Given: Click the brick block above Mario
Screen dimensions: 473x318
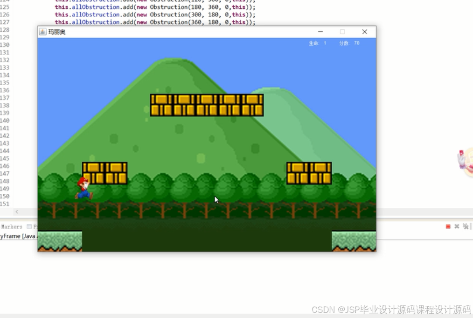Looking at the screenshot, I should tap(104, 173).
